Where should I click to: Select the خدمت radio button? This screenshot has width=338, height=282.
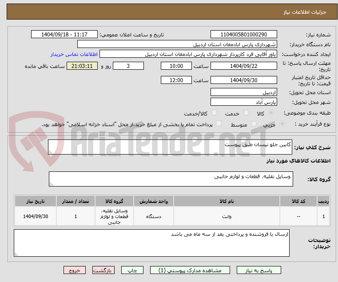point(246,113)
